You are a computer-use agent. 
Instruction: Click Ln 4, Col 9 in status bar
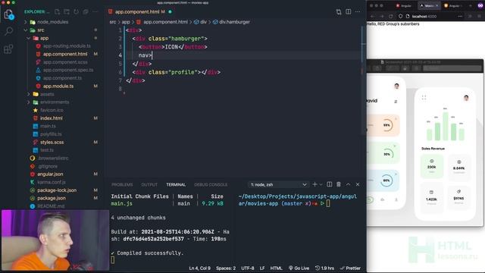pyautogui.click(x=199, y=268)
